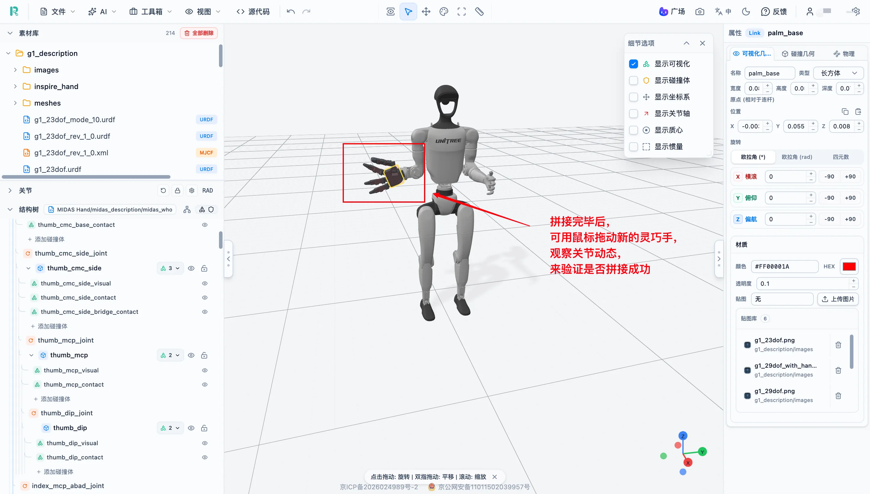Click the 上传图片 button
870x494 pixels.
838,299
